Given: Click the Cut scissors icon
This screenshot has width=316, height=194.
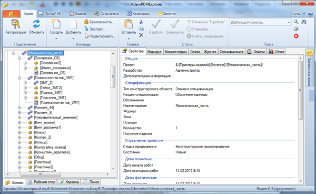Looking at the screenshot, I should point(141,22).
